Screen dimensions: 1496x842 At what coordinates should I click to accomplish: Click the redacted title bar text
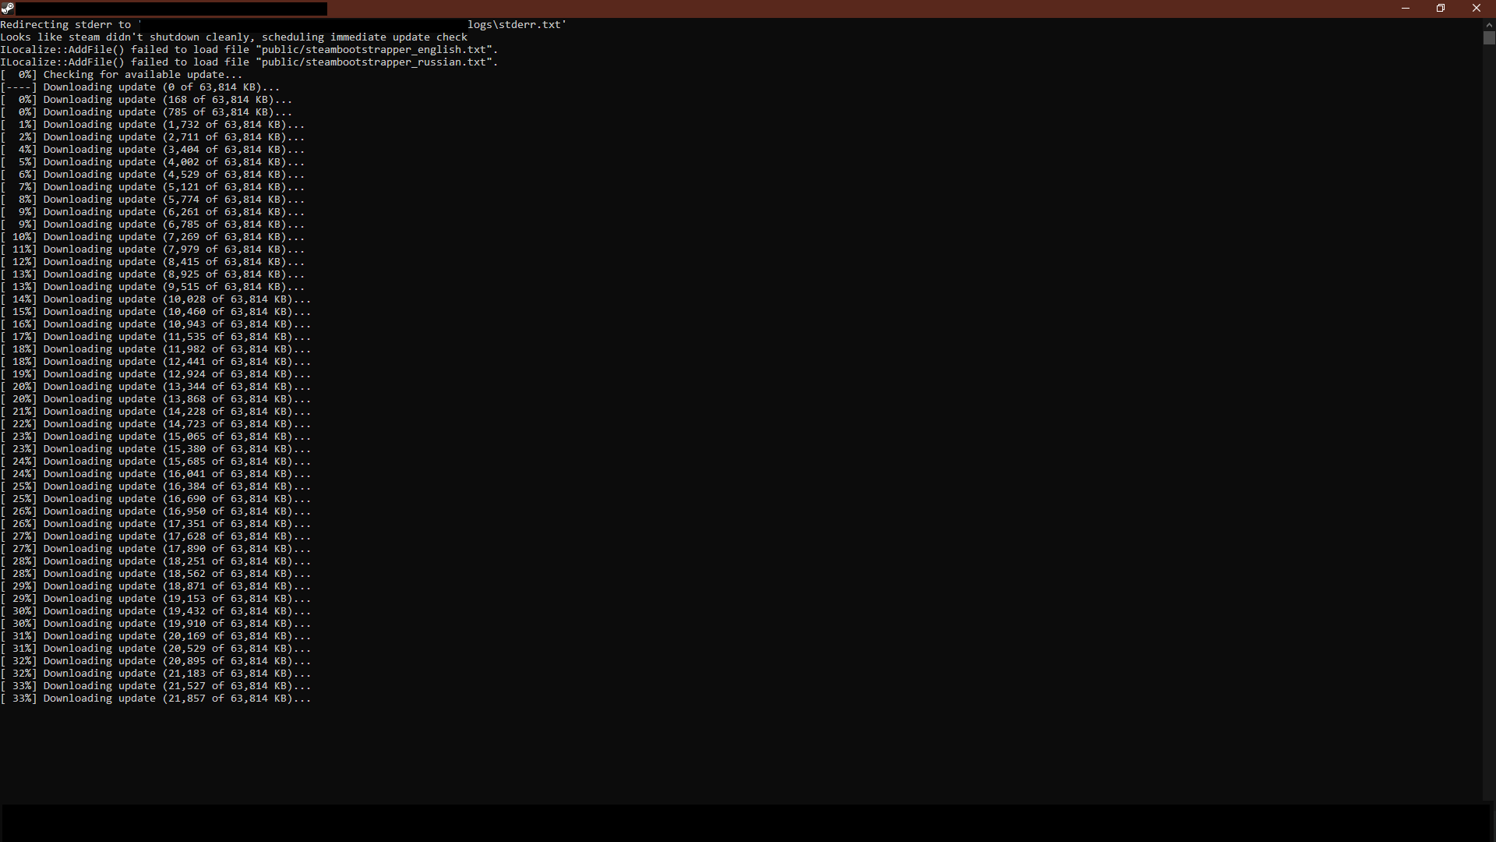[171, 9]
